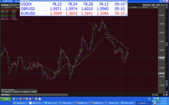The image size is (169, 105).
Task: Launch Firefox from quick launch bar
Action: (24, 99)
